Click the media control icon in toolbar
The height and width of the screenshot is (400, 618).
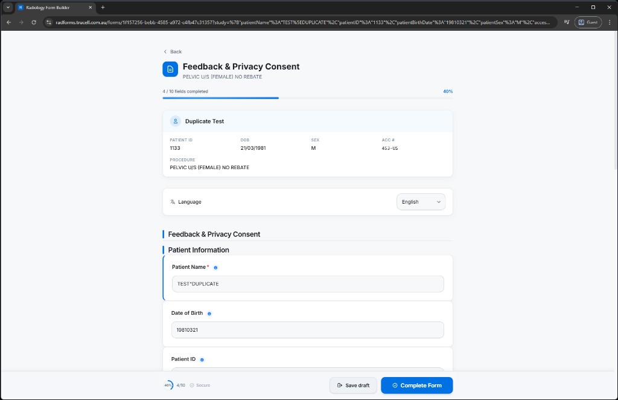(x=567, y=22)
